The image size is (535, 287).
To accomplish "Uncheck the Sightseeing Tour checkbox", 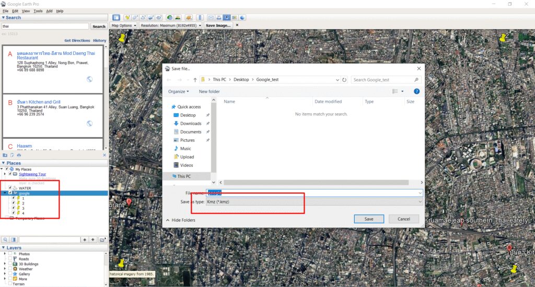I will click(x=10, y=174).
